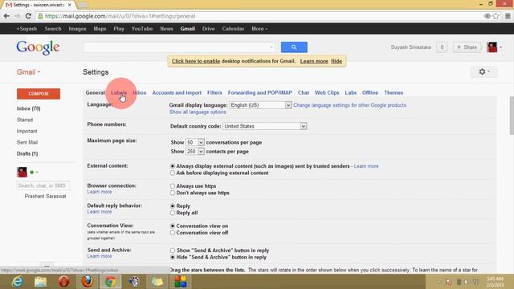Close the Settings browser tab

click(70, 5)
